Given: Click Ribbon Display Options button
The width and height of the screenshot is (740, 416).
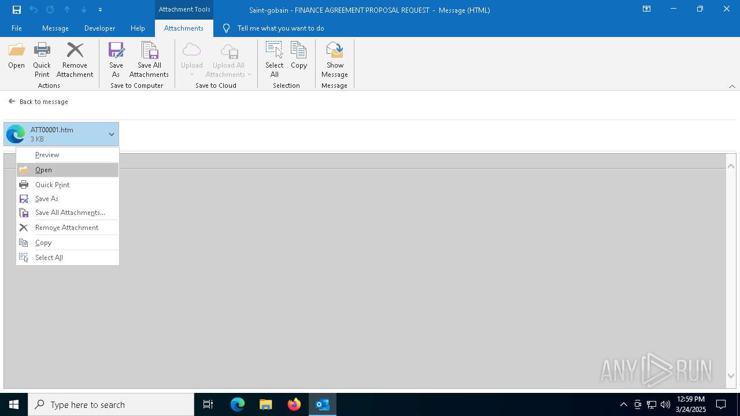Looking at the screenshot, I should point(646,9).
